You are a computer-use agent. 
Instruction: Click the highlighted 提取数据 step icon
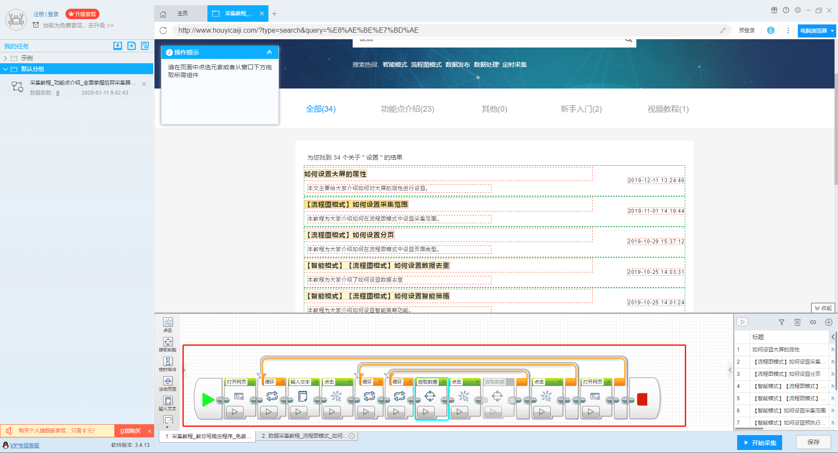click(430, 396)
